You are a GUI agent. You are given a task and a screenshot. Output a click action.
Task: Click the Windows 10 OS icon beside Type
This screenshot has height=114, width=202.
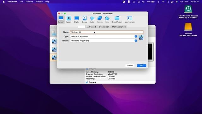click(141, 37)
